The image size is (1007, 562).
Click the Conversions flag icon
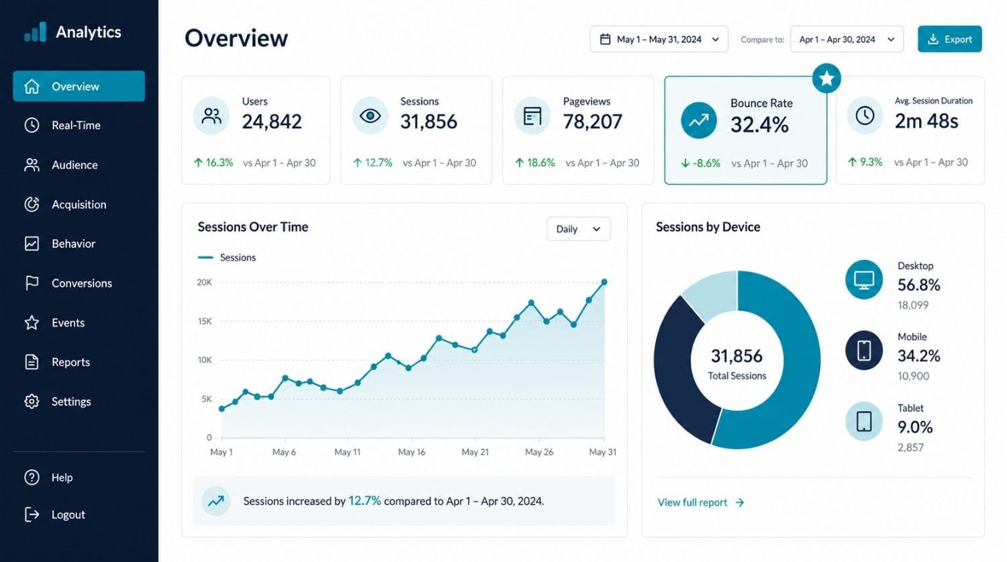click(x=32, y=283)
